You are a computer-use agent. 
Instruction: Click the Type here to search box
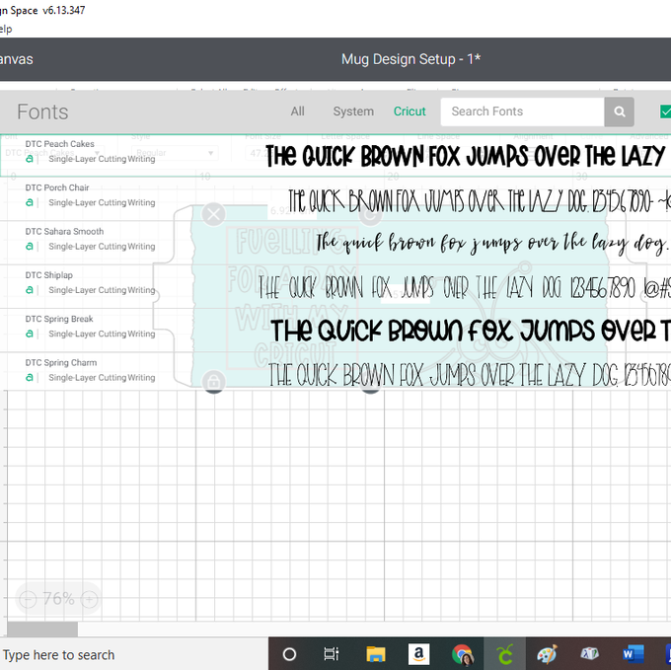pyautogui.click(x=134, y=654)
